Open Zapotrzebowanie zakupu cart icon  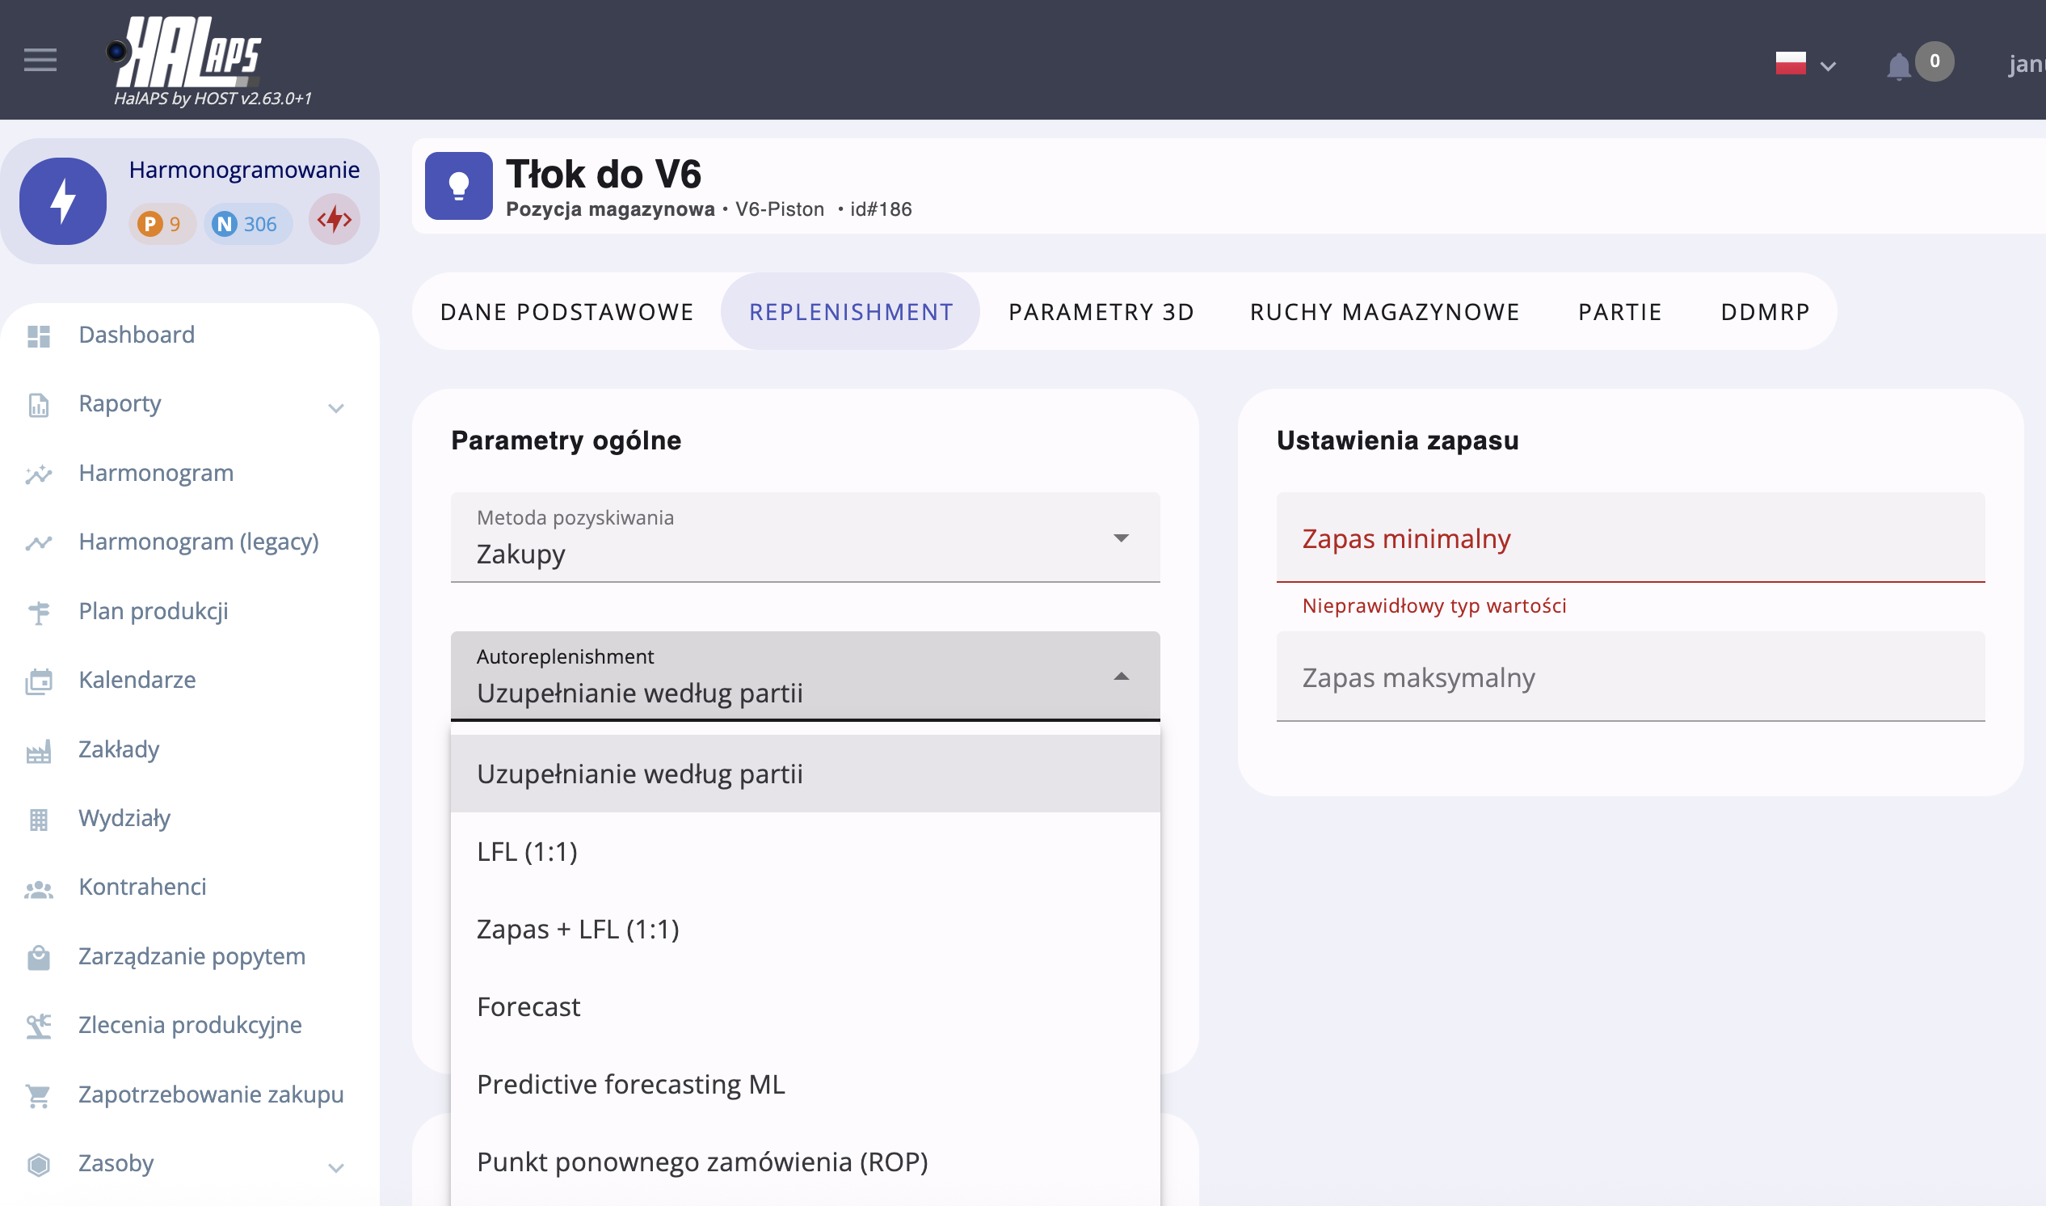(x=38, y=1095)
